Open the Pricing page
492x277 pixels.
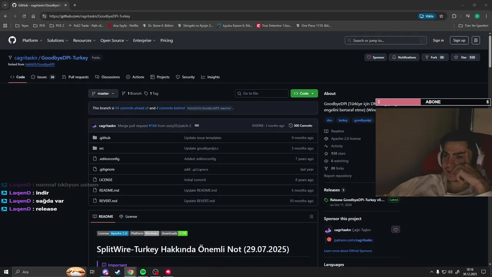pos(166,40)
